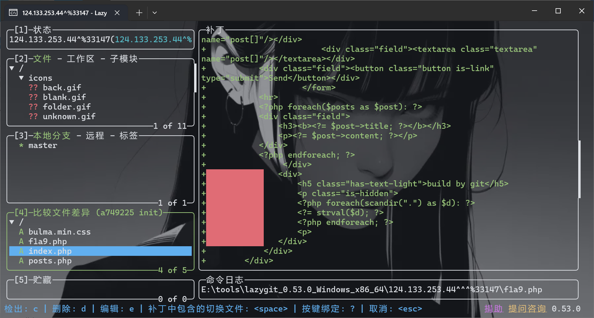Screen dimensions: 594x318
Task: Open the 提问咨询 link
Action: click(527, 309)
